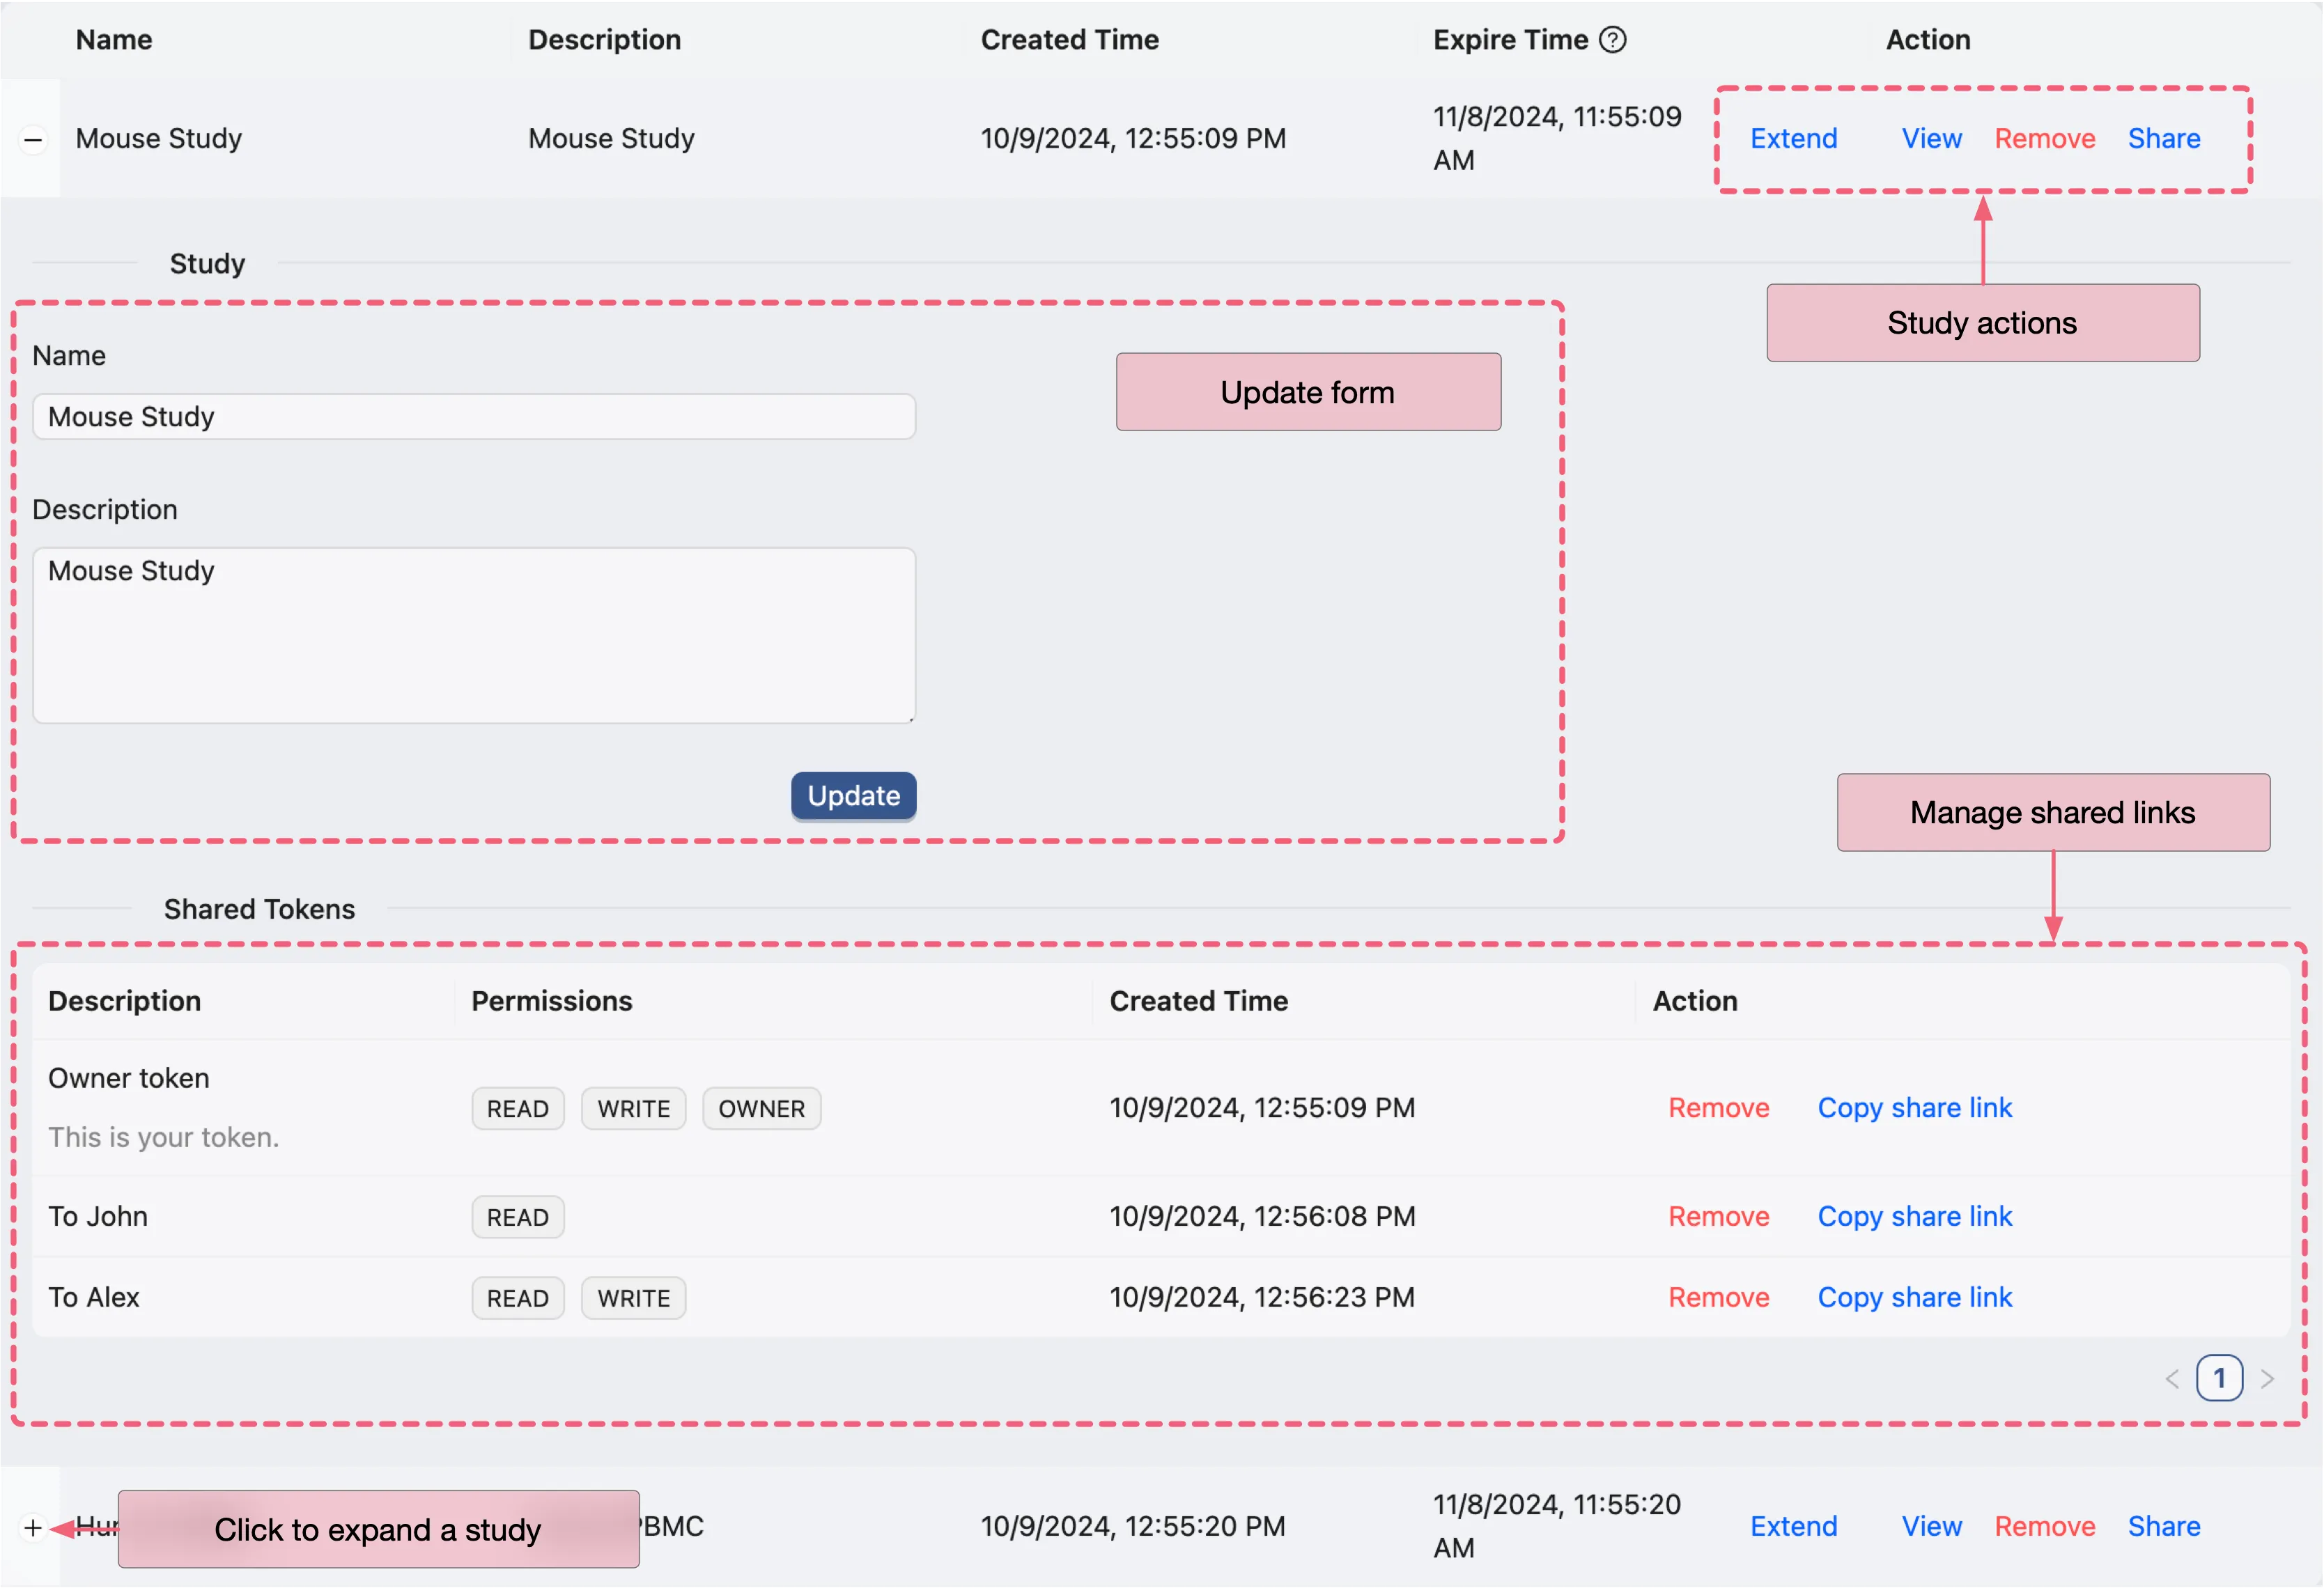Viewport: 2324px width, 1588px height.
Task: Remove the Mouse Study
Action: pyautogui.click(x=2044, y=139)
